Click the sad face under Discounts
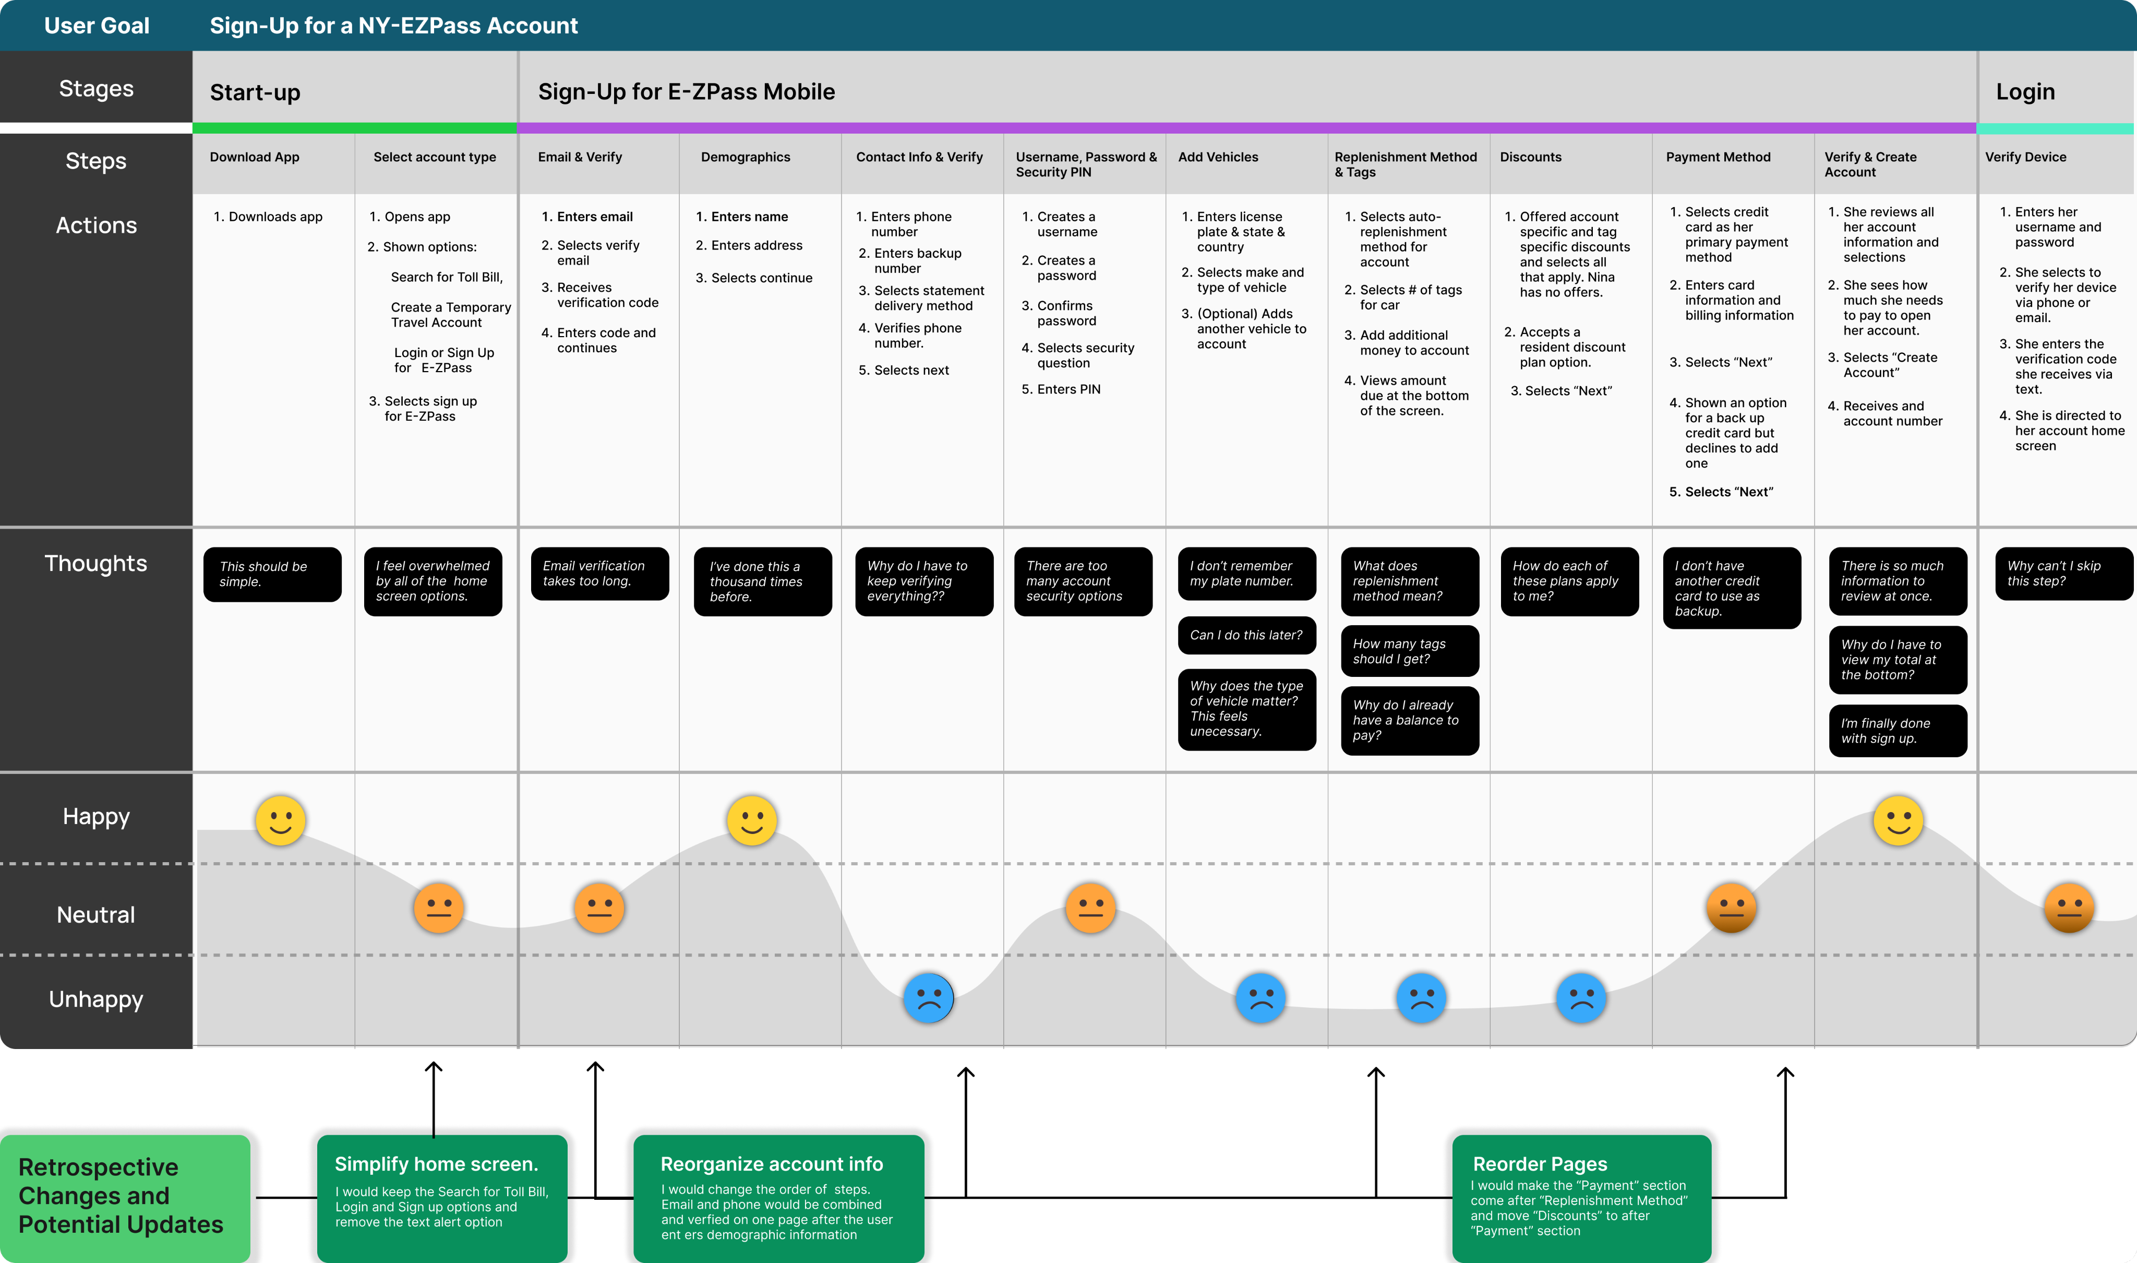Viewport: 2137px width, 1263px height. [1581, 997]
